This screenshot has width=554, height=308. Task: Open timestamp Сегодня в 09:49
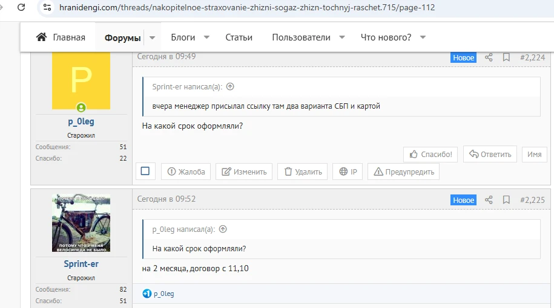pos(167,56)
